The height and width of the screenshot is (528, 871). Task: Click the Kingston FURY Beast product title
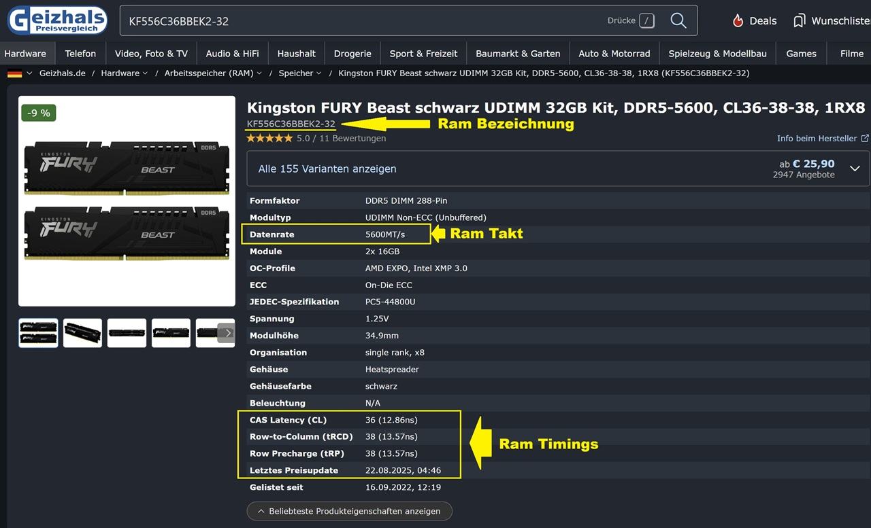(556, 107)
